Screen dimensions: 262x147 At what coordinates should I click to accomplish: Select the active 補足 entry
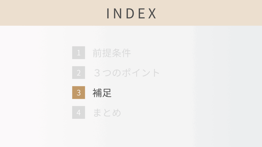point(102,93)
